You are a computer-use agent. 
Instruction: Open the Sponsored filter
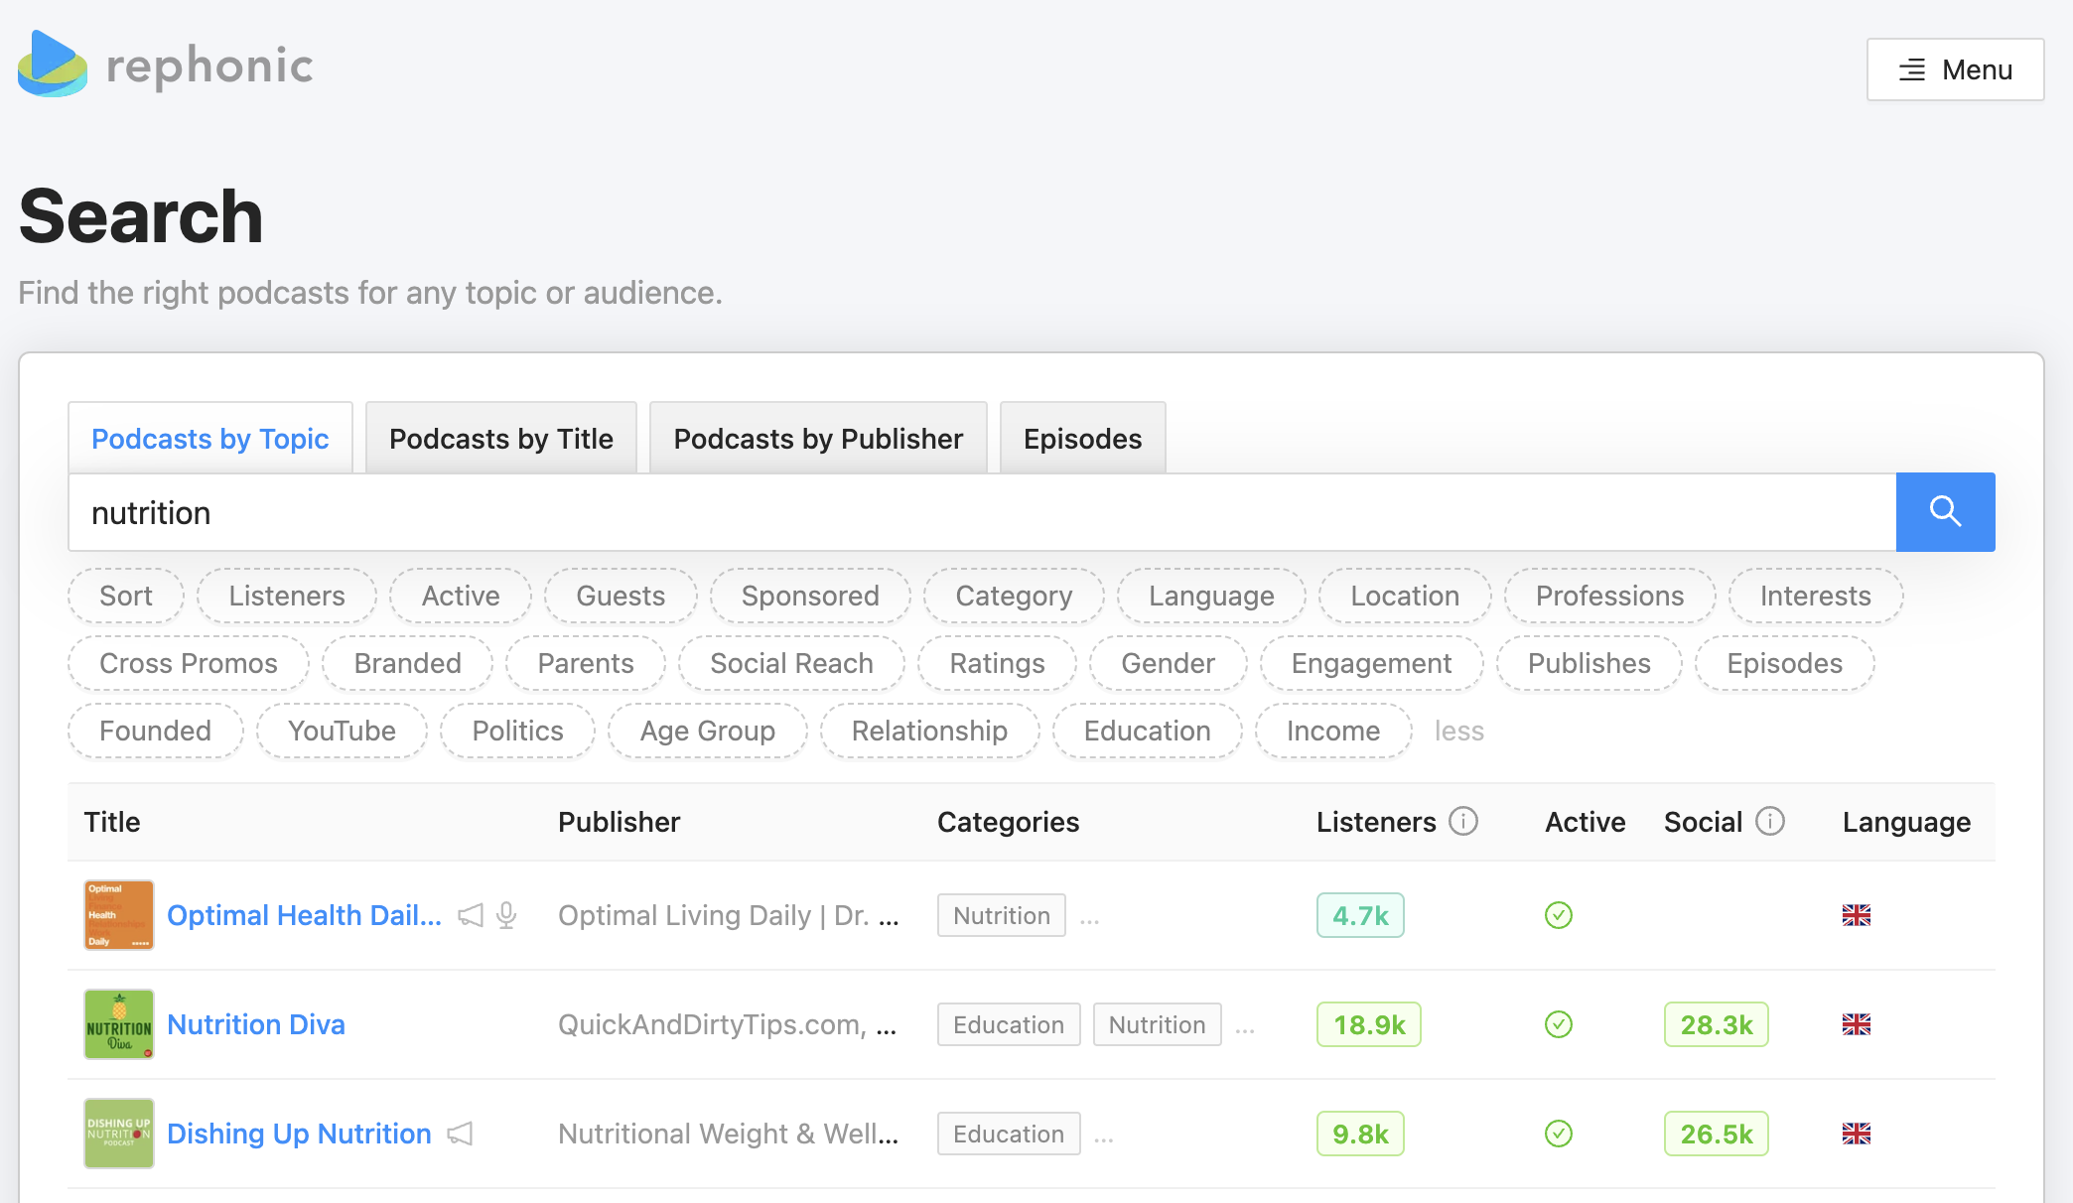[x=810, y=596]
